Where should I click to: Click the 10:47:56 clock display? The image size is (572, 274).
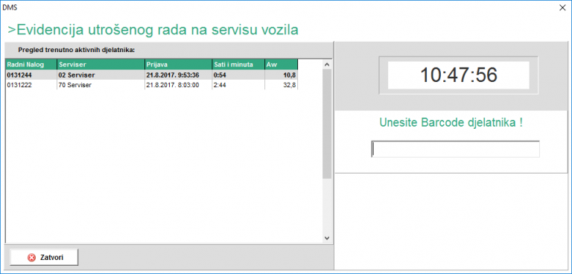(x=459, y=75)
